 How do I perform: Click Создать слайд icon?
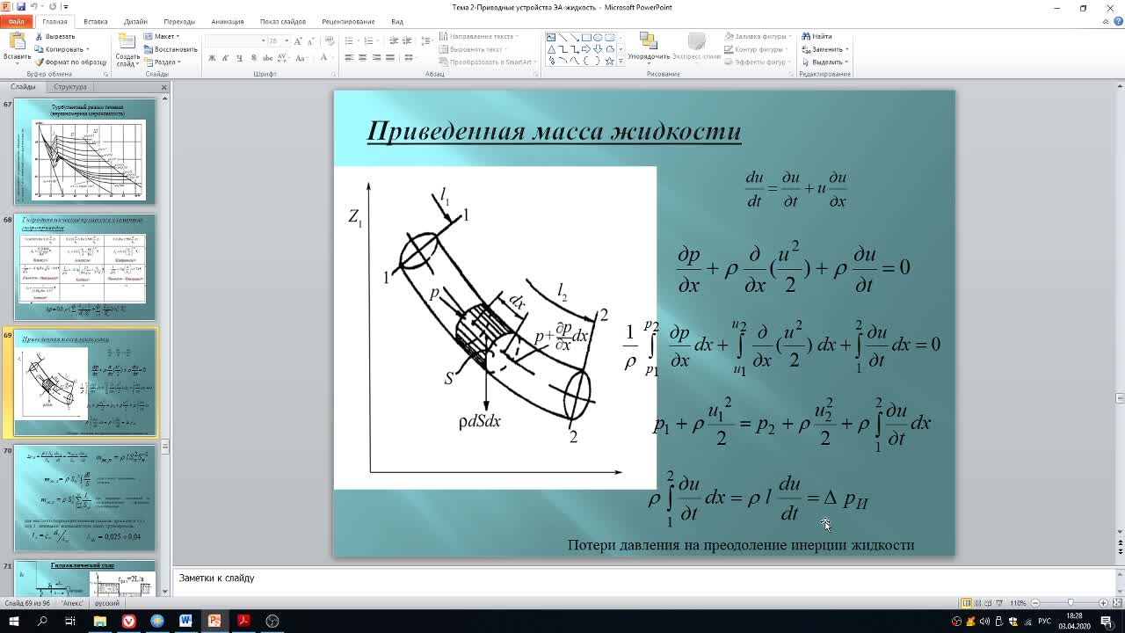click(127, 43)
